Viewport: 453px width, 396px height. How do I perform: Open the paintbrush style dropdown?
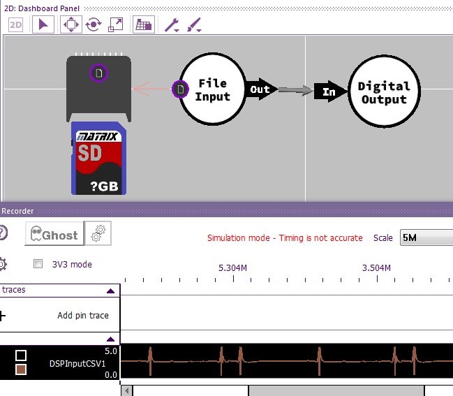tap(193, 25)
